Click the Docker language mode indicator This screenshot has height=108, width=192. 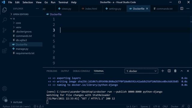[175, 106]
